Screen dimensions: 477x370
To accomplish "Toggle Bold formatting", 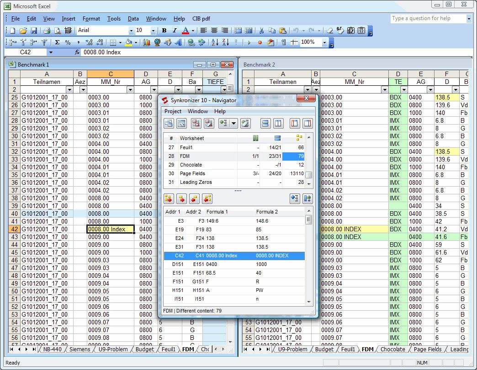I will pyautogui.click(x=164, y=31).
